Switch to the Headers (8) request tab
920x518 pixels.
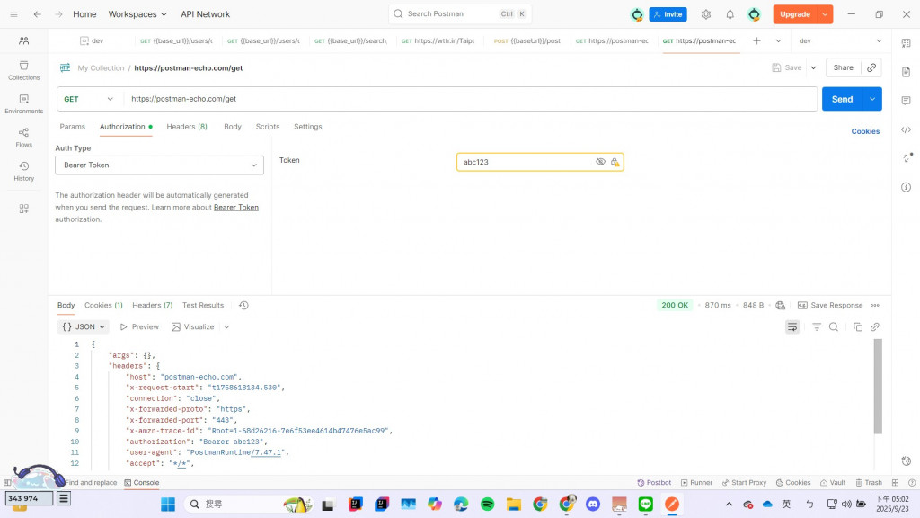tap(187, 127)
